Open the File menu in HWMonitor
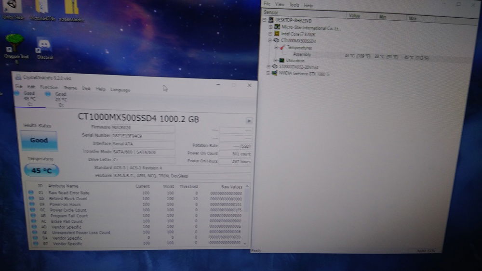 click(267, 4)
